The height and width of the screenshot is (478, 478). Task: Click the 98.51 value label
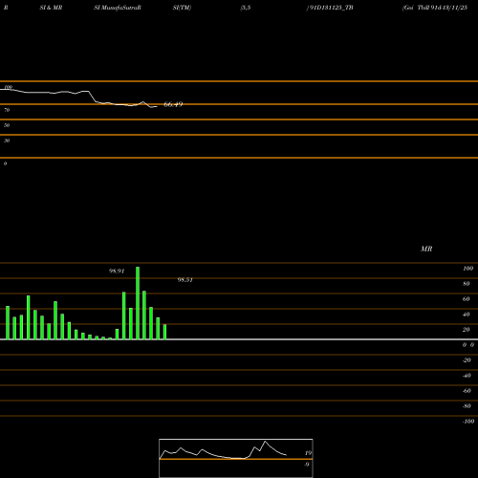[185, 280]
